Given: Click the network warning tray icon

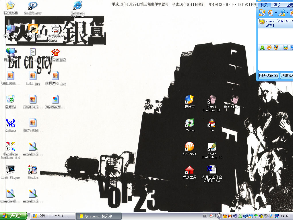Looking at the screenshot, I should (x=261, y=216).
